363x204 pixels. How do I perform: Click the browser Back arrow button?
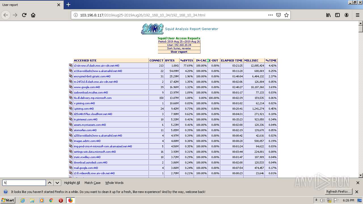point(6,15)
